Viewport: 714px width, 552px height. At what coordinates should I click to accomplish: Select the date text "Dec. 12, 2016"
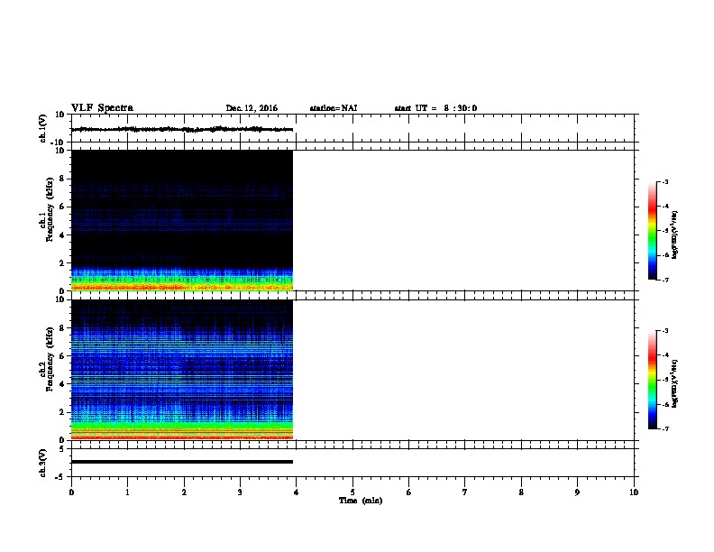252,108
